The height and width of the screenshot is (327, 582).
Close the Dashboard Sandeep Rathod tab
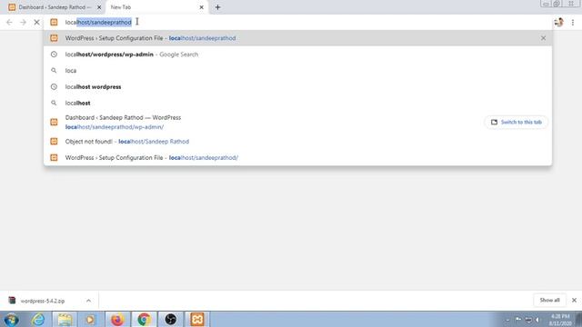click(99, 7)
